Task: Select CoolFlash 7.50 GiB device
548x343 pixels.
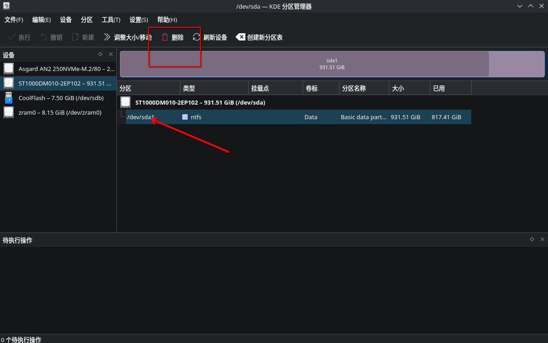Action: click(x=58, y=98)
